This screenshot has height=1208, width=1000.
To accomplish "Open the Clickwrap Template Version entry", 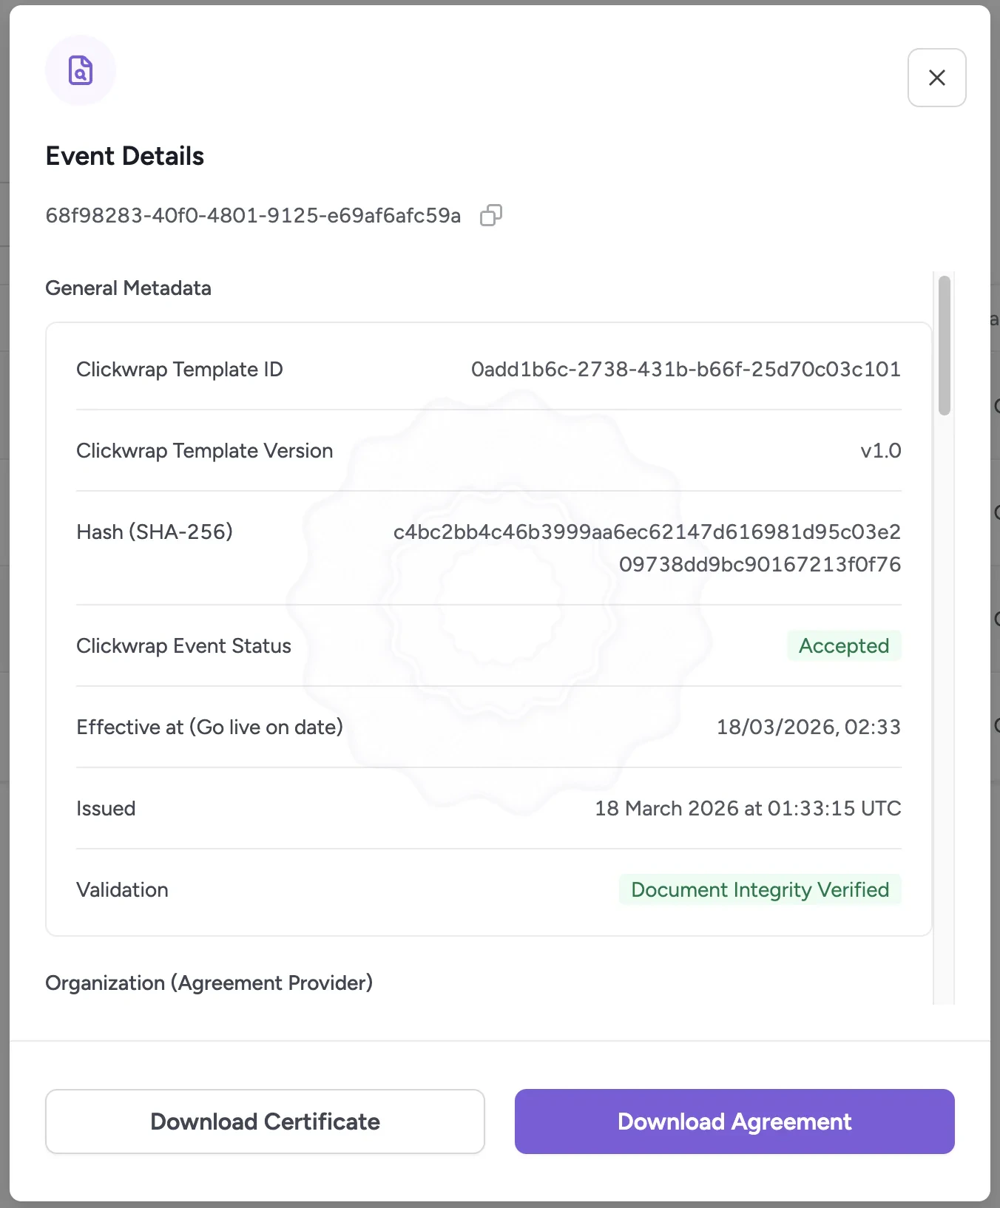I will tap(204, 450).
